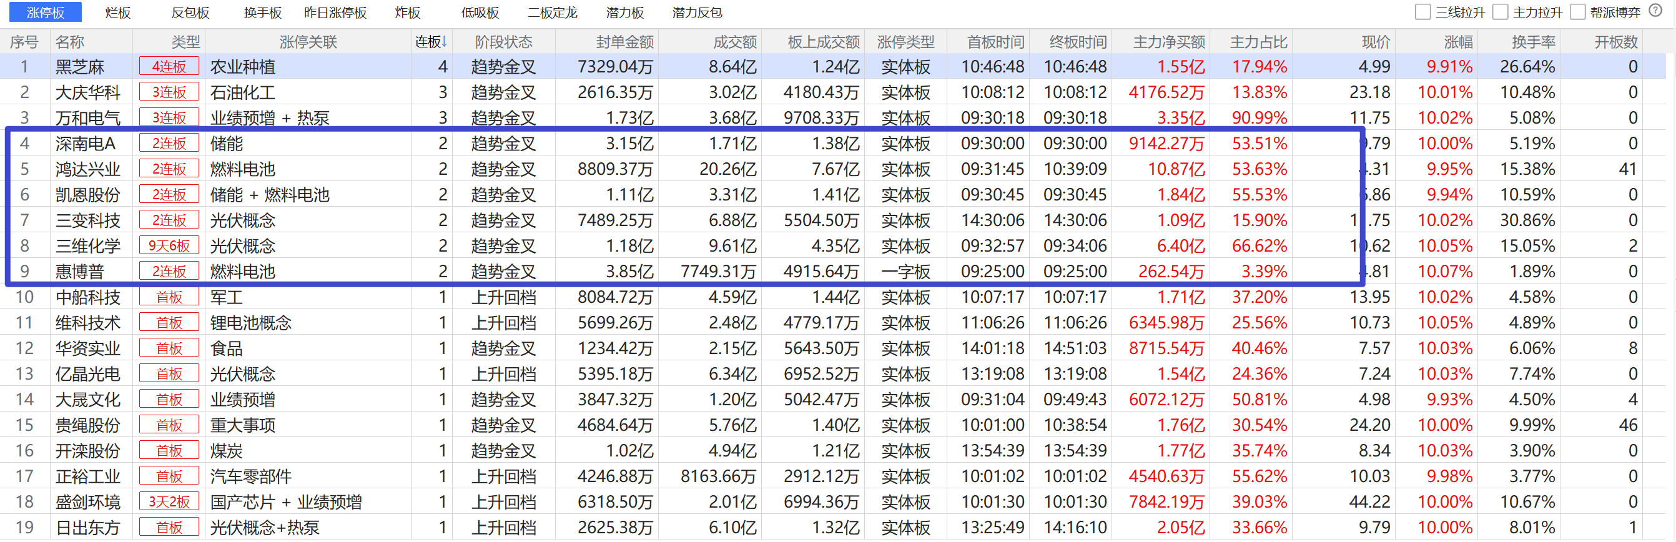The height and width of the screenshot is (542, 1676).
Task: Sort by the 涨幅 column header
Action: (1458, 42)
